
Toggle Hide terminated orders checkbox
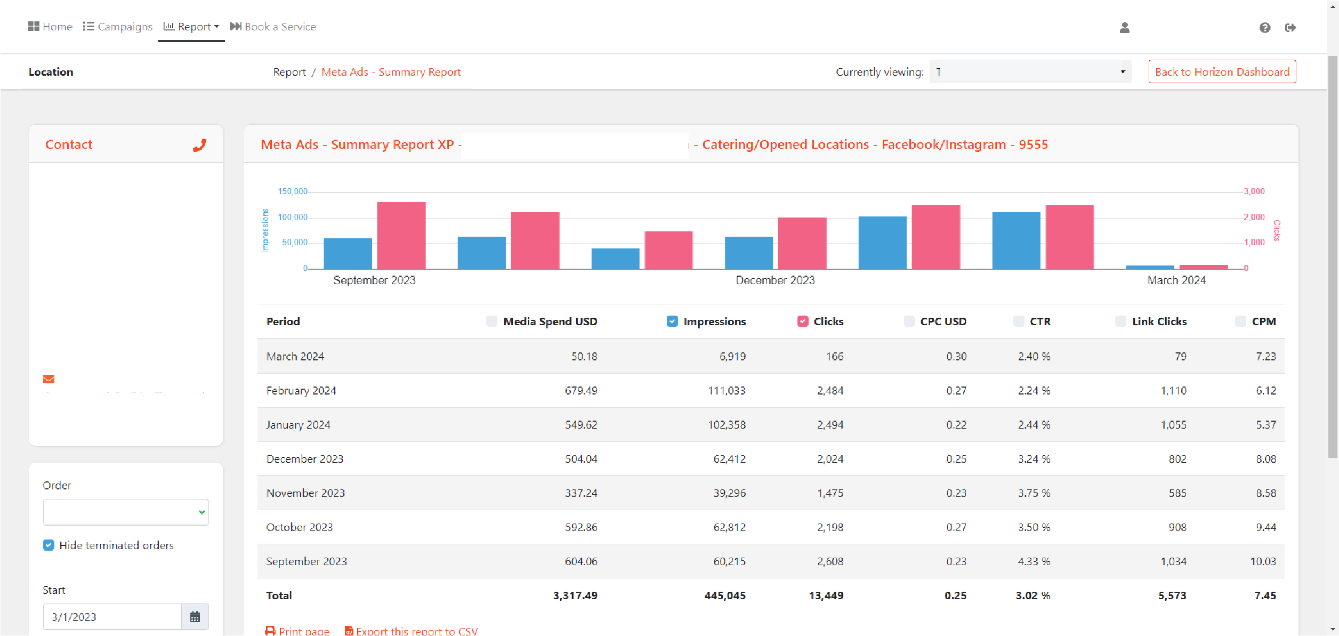click(x=49, y=545)
